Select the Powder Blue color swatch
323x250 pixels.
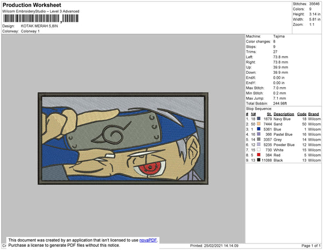[259, 144]
